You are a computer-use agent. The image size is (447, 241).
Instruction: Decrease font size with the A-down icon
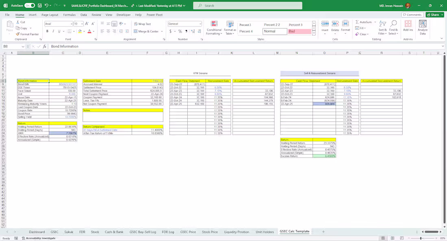93,24
